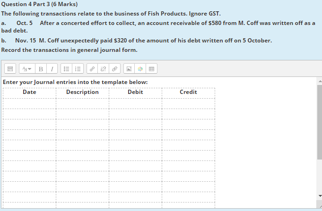The width and height of the screenshot is (322, 211).
Task: Toggle the editor toolbar expand icon
Action: [x=10, y=69]
